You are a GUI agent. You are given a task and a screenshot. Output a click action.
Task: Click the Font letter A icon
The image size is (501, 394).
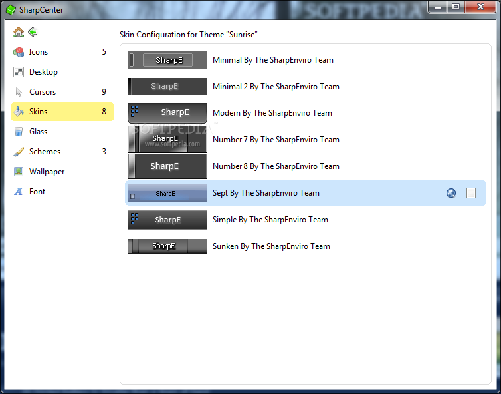point(19,192)
